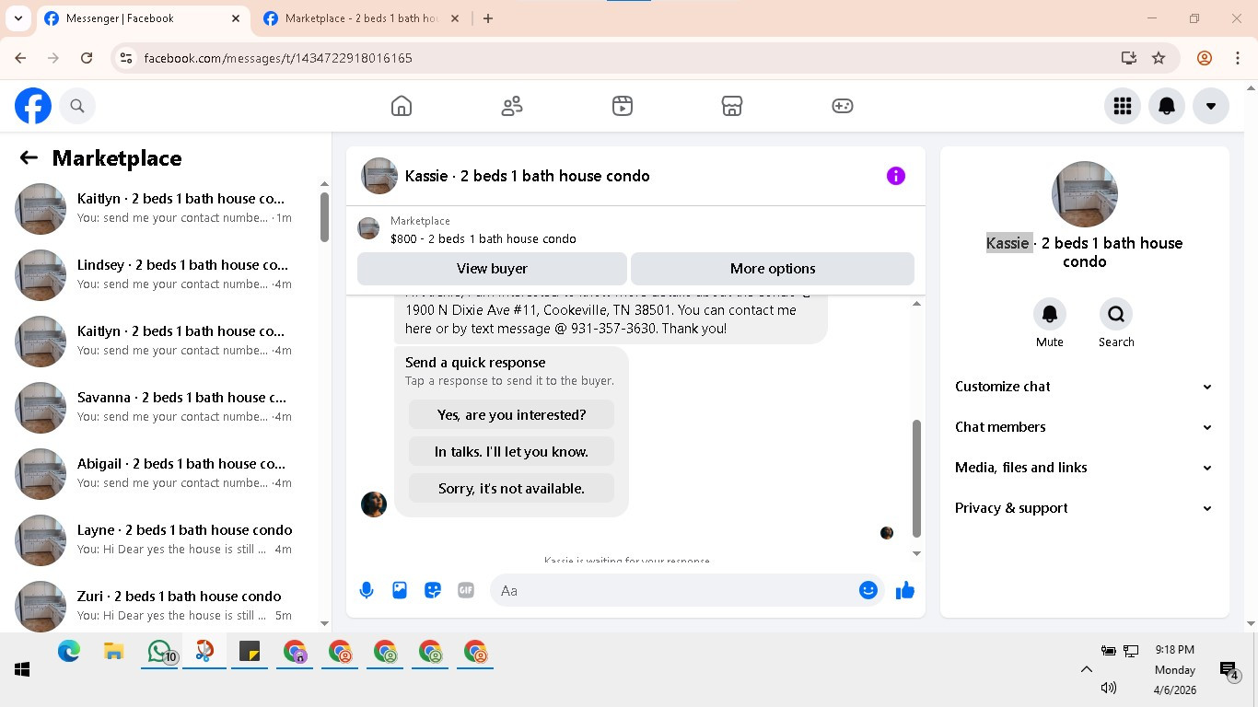This screenshot has height=707, width=1258.
Task: Go to the Facebook Home icon
Action: (x=402, y=106)
